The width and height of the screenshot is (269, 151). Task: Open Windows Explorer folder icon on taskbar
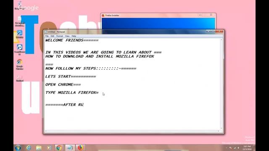[39, 148]
